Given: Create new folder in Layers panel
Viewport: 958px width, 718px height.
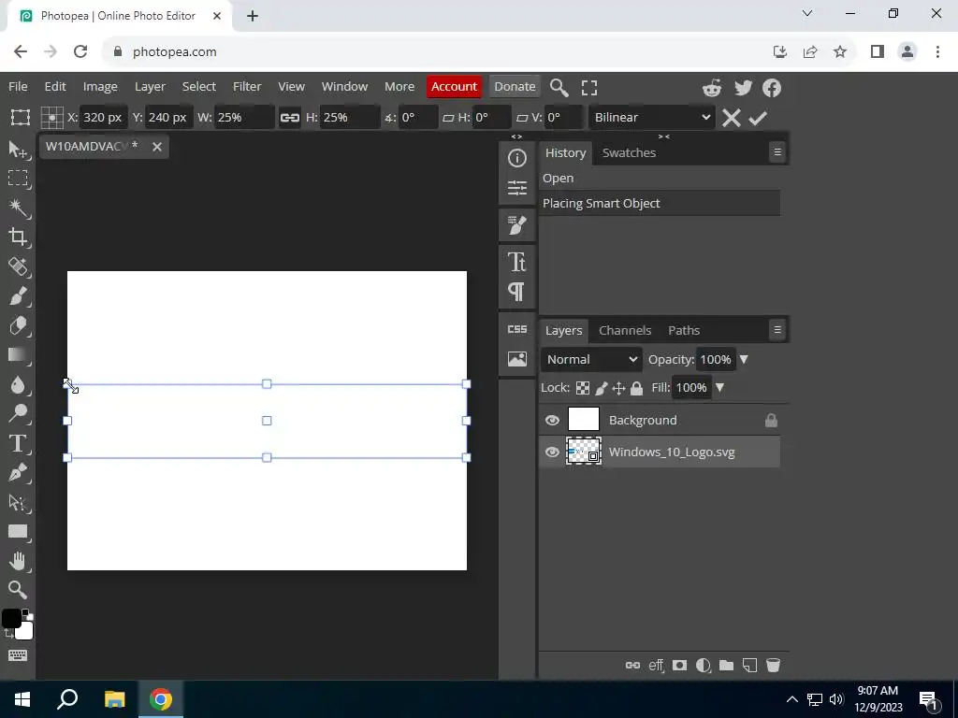Looking at the screenshot, I should tap(726, 666).
